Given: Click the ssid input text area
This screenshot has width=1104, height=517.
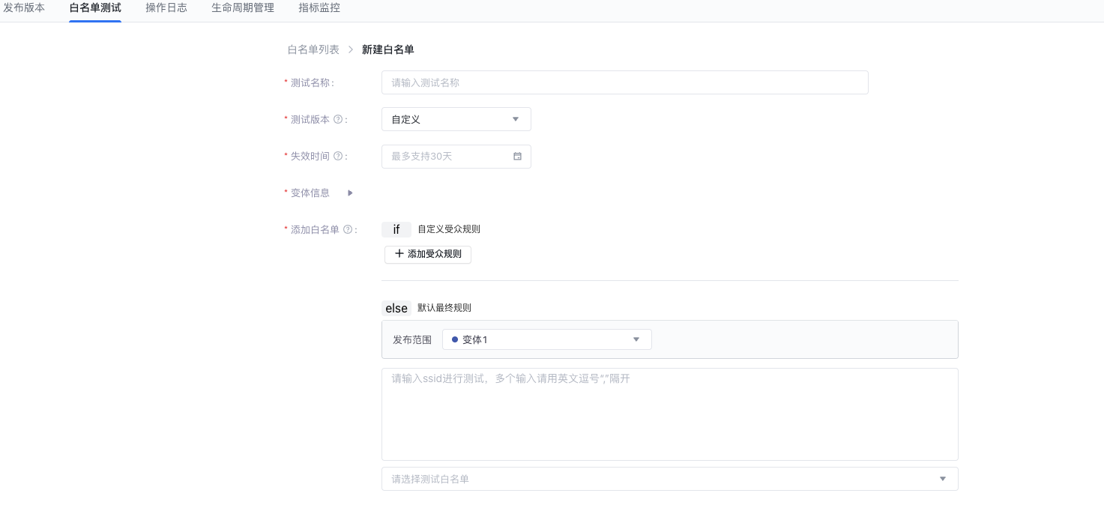Looking at the screenshot, I should 669,414.
